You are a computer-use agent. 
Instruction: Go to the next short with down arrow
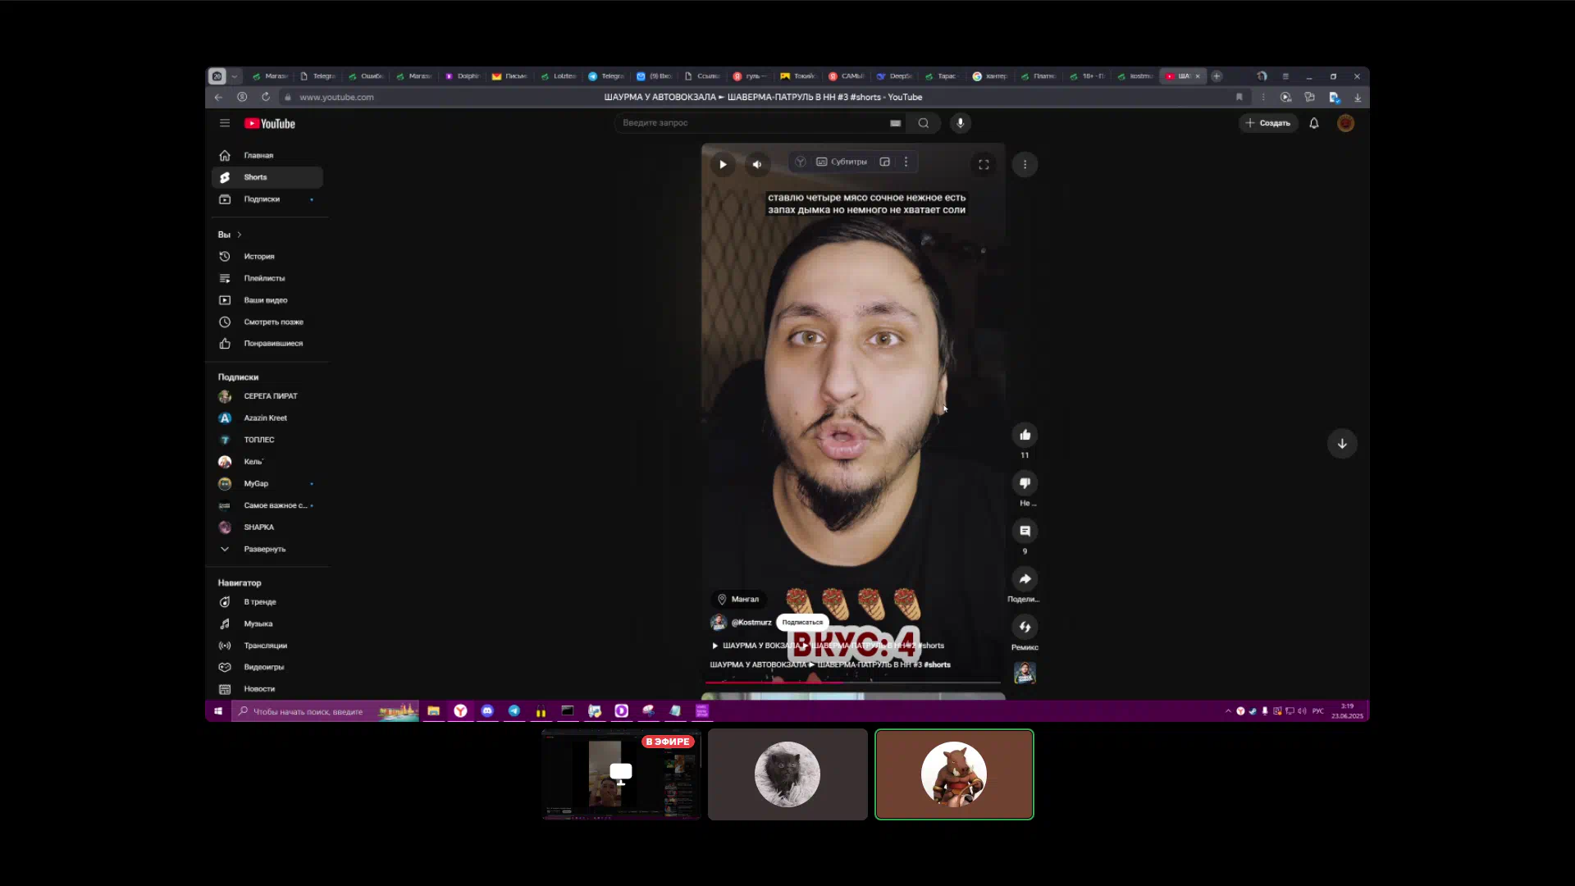pyautogui.click(x=1342, y=444)
